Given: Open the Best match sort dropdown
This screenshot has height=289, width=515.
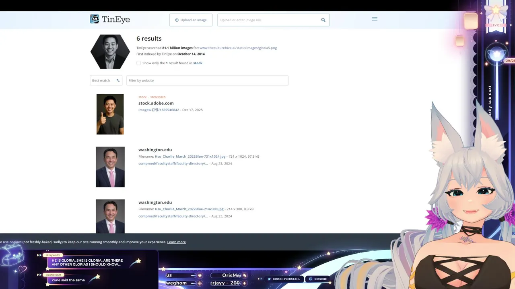Looking at the screenshot, I should tap(106, 80).
